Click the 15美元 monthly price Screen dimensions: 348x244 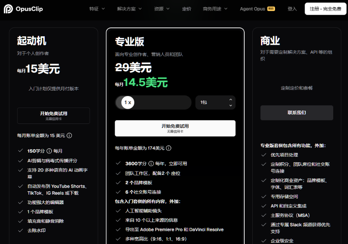pos(43,69)
